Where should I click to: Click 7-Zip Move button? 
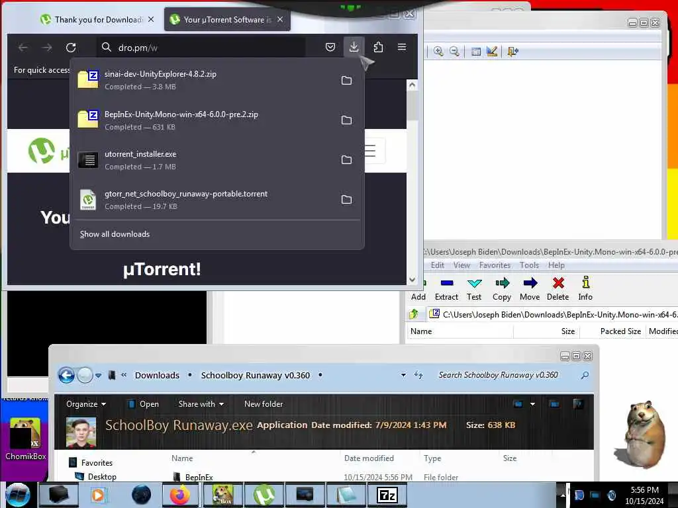point(530,288)
